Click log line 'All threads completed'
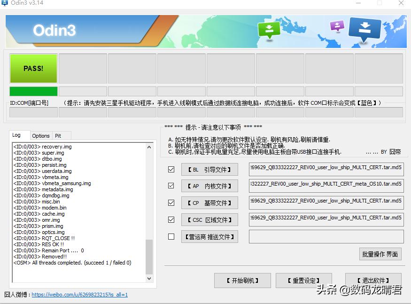Viewport: 411px width, 304px height. (x=72, y=263)
